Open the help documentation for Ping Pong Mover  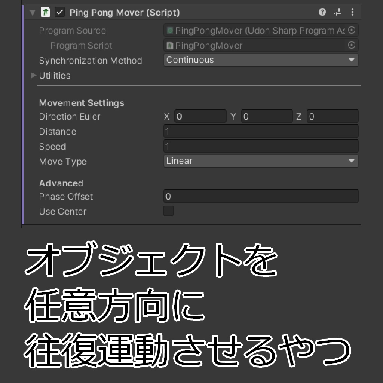click(x=322, y=12)
